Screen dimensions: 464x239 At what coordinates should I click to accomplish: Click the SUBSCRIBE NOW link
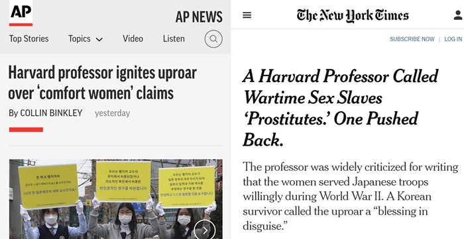pyautogui.click(x=412, y=39)
